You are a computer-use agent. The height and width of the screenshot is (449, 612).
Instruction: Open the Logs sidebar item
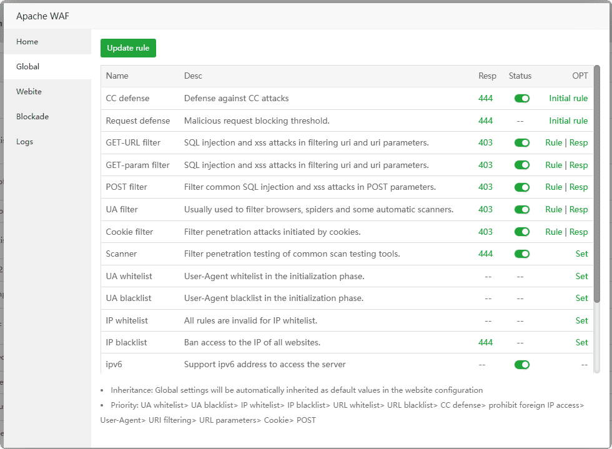click(x=25, y=142)
